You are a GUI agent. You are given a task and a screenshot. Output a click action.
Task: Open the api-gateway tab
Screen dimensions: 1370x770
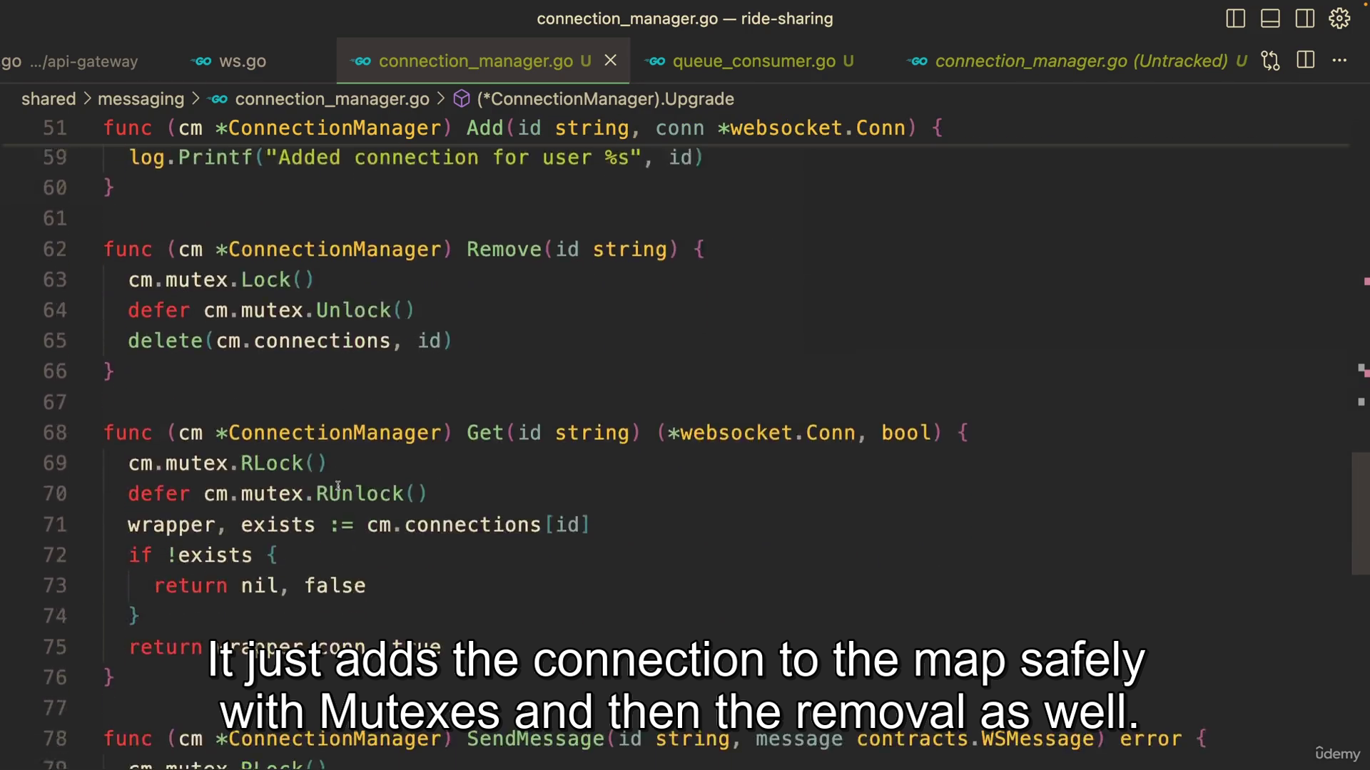coord(83,61)
